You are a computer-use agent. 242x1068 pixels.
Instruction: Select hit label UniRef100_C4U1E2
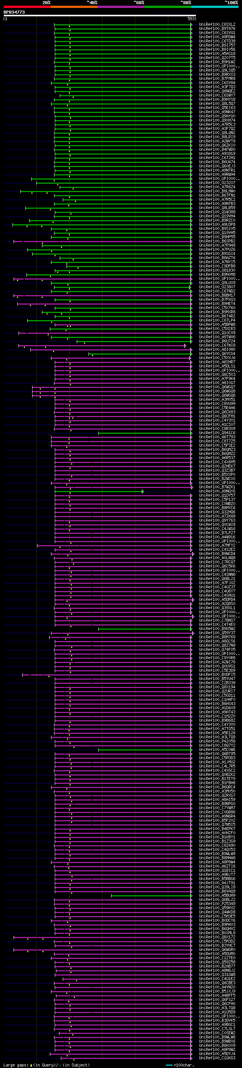(217, 978)
